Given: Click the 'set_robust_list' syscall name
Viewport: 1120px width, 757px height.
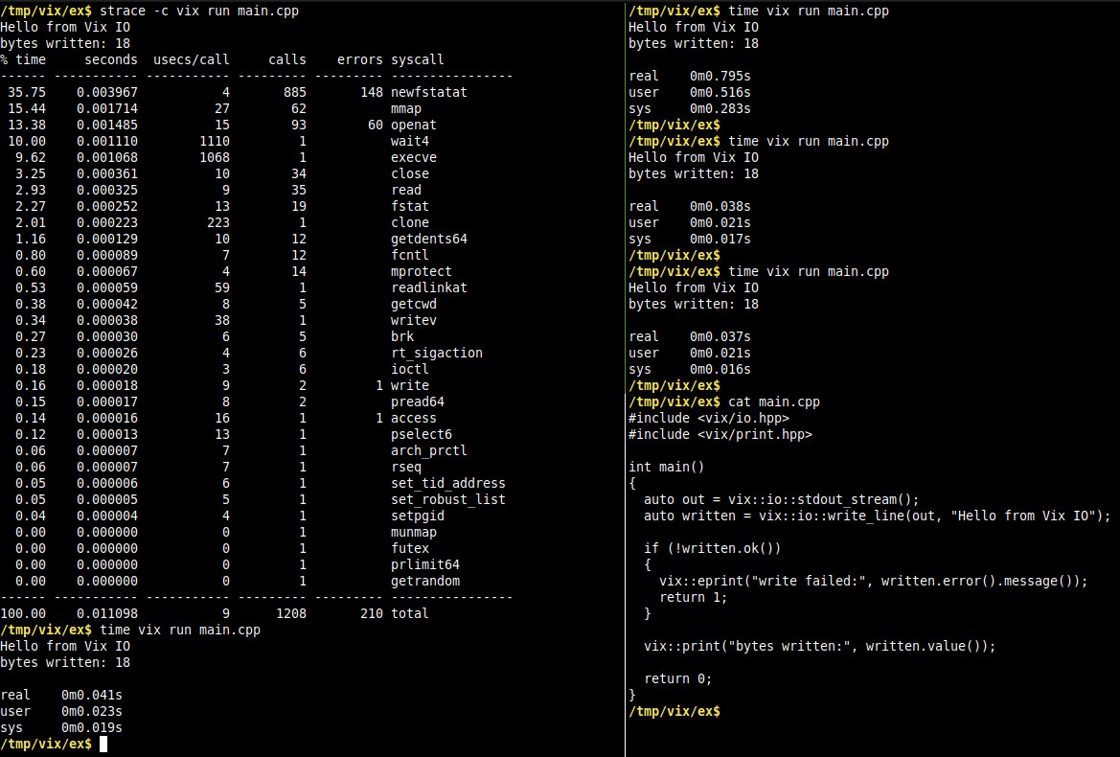Looking at the screenshot, I should [x=447, y=499].
